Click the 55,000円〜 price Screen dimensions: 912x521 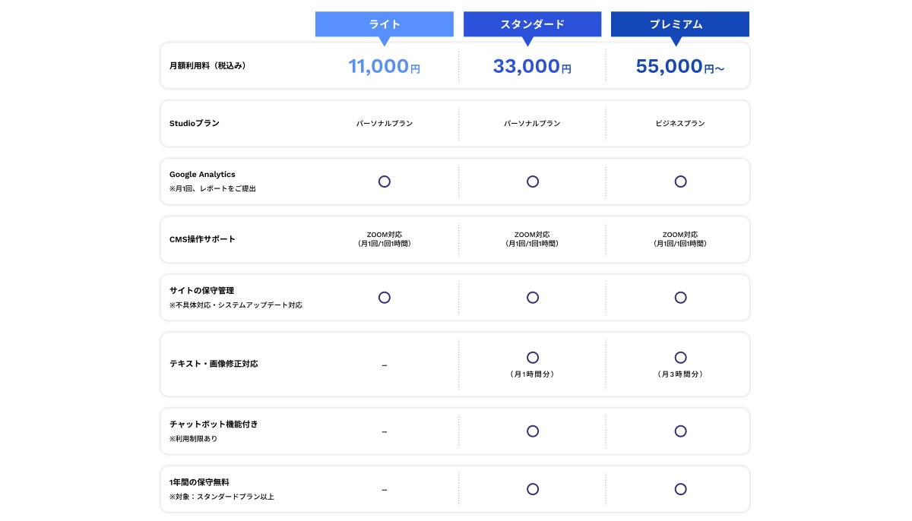pos(679,67)
